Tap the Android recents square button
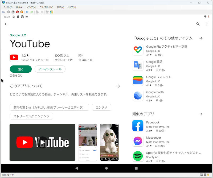Image resolution: width=213 pixels, height=178 pixels. pos(136,168)
